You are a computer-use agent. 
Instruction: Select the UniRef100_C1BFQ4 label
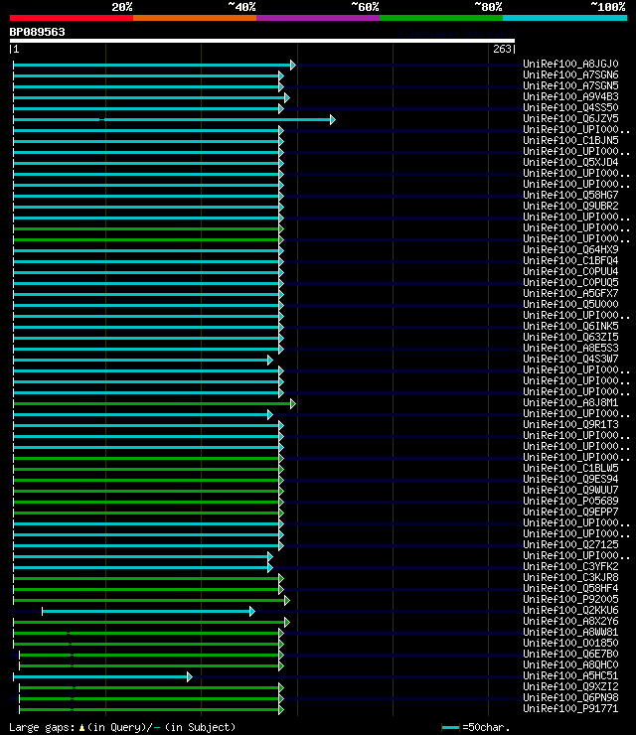570,260
